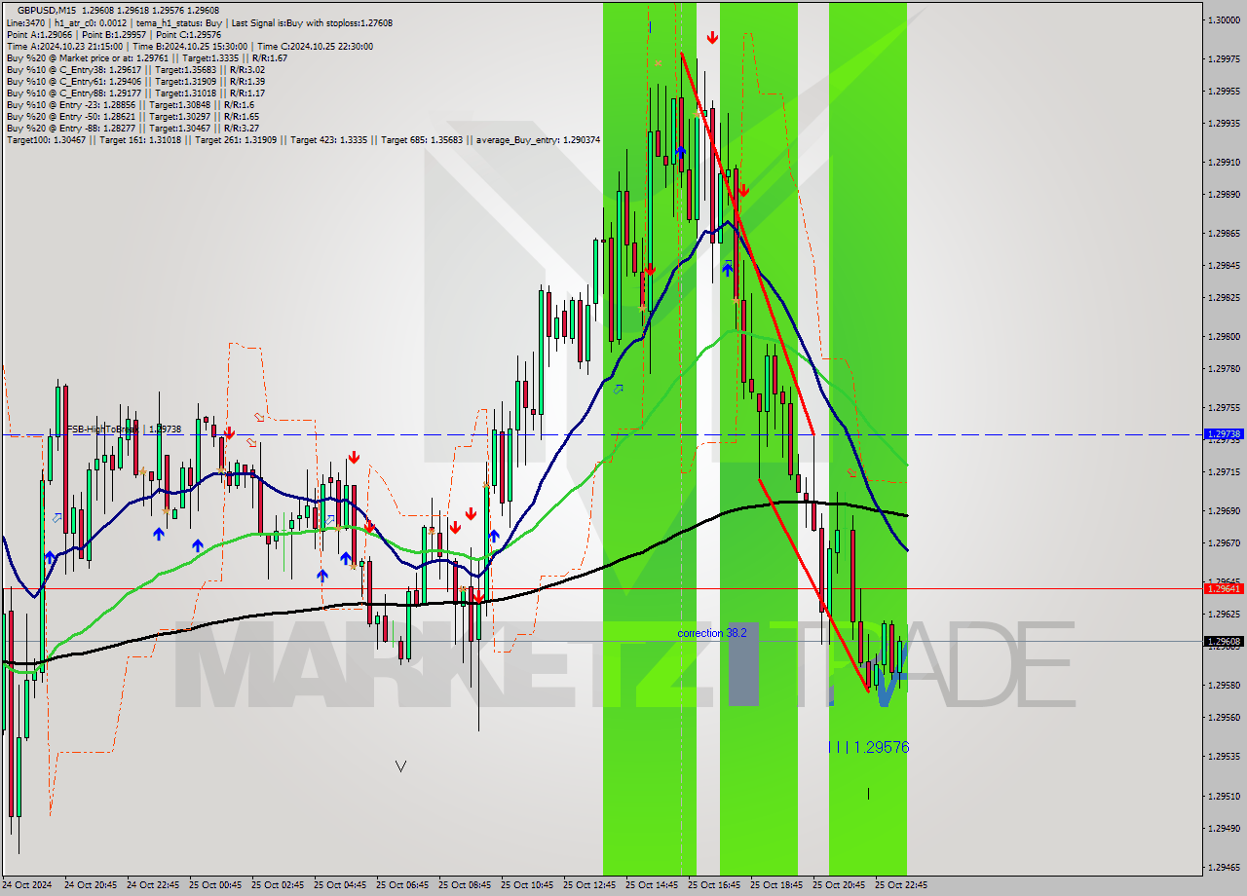Viewport: 1247px width, 896px height.
Task: Click 'Buy %20 @ Market price' line
Action: click(x=146, y=57)
